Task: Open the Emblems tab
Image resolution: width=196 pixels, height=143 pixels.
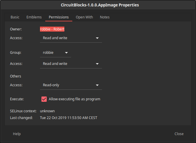Action: point(34,17)
